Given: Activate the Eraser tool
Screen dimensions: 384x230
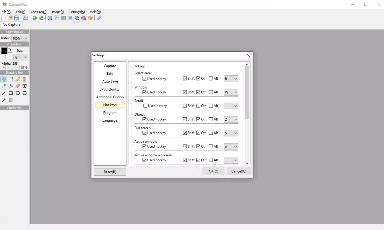Looking at the screenshot, I should [x=18, y=86].
